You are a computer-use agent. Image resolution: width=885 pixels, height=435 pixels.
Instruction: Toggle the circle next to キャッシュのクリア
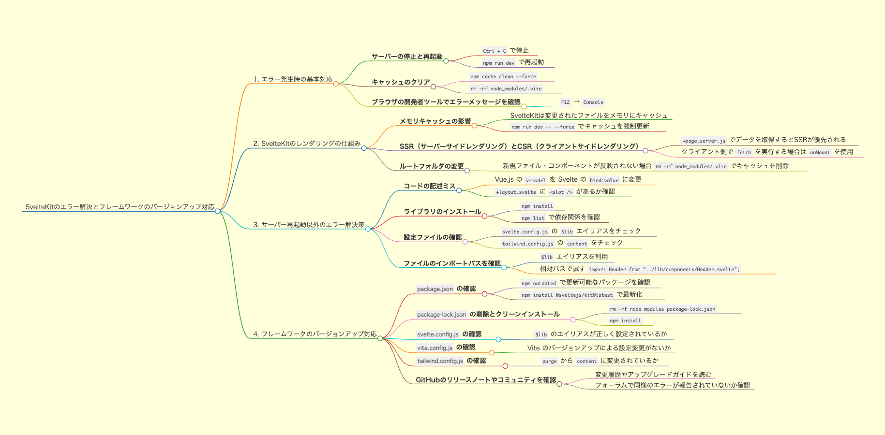(x=434, y=87)
